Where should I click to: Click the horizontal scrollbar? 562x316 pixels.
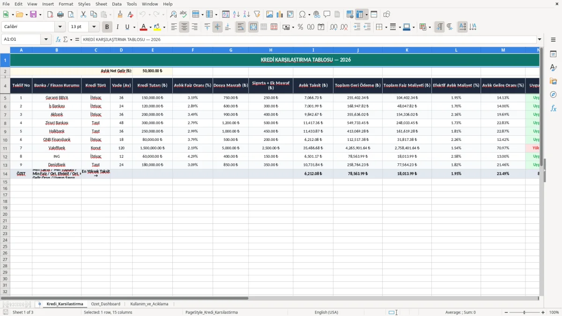point(125,298)
